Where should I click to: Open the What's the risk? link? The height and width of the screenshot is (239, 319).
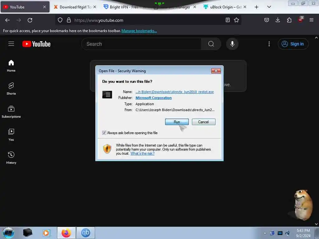click(x=142, y=153)
